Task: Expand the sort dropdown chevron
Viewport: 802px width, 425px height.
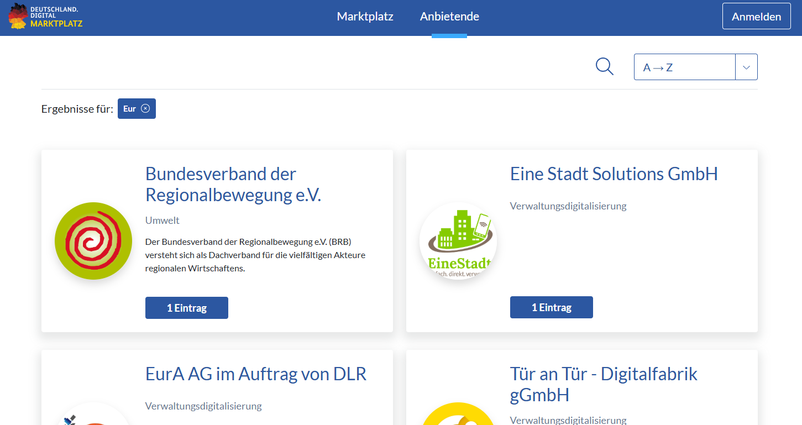Action: pyautogui.click(x=746, y=67)
